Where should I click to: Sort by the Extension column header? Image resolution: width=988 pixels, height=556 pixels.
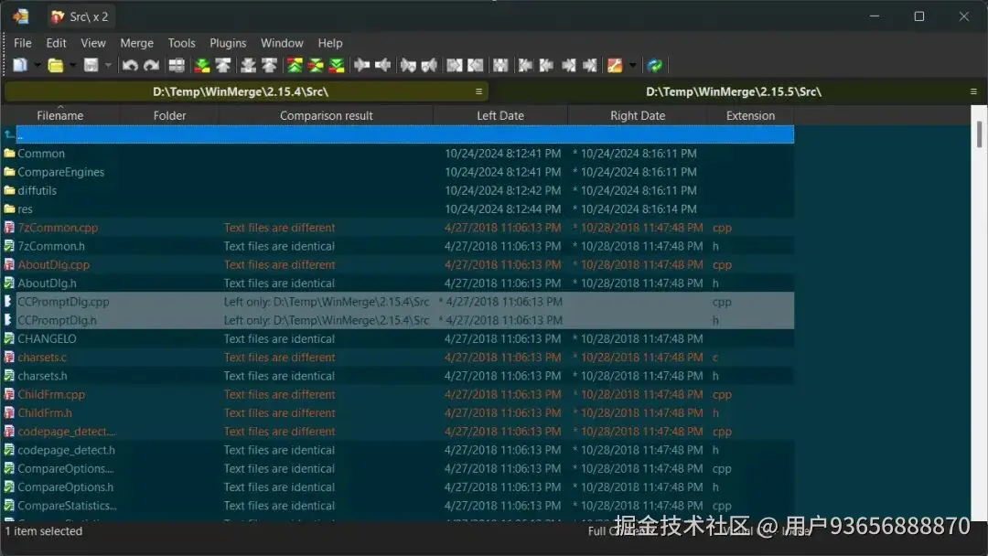pyautogui.click(x=750, y=115)
